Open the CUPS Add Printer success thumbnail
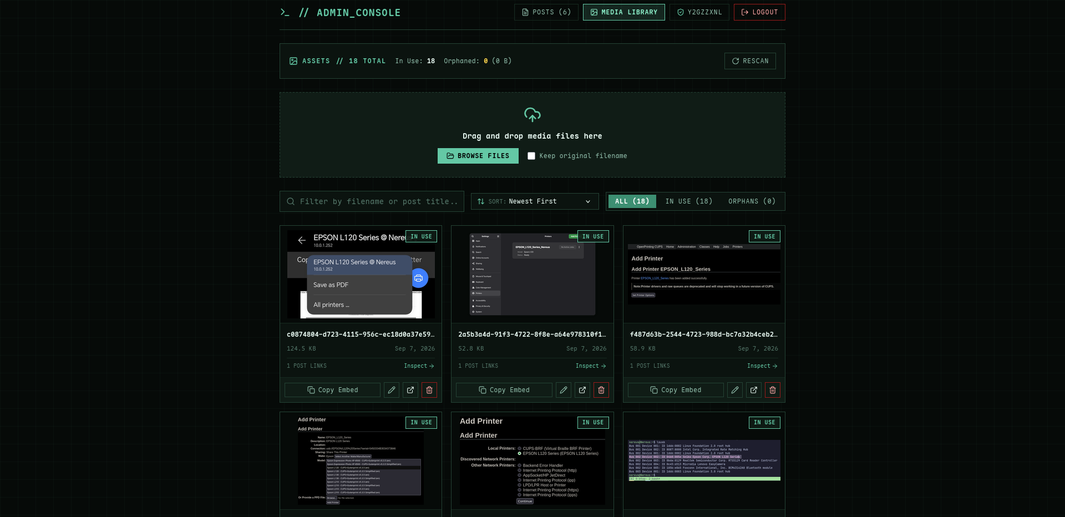Viewport: 1065px width, 517px height. tap(704, 275)
